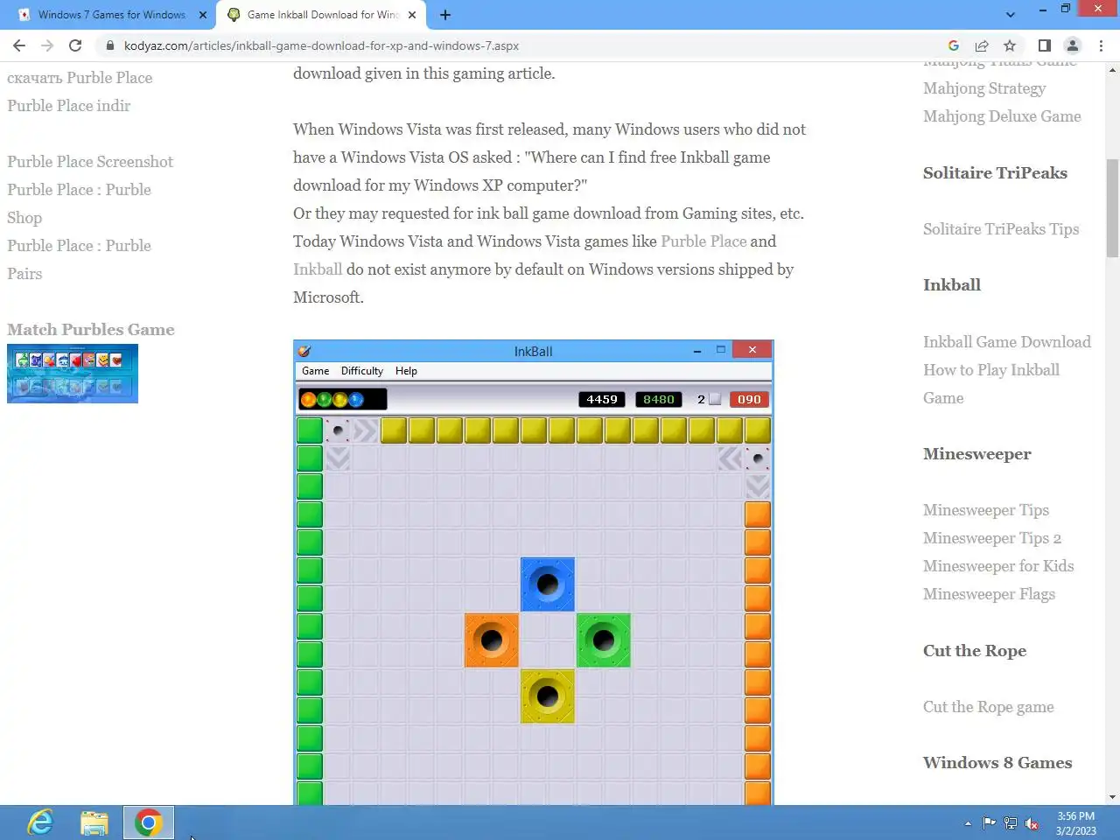
Task: Select the Game Inkball Download tab
Action: 321,15
